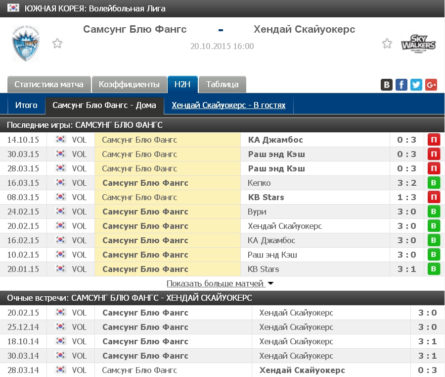Viewport: 445px width, 377px height.
Task: Toggle favorite star for Самсунг Блю Фангс
Action: [x=57, y=44]
